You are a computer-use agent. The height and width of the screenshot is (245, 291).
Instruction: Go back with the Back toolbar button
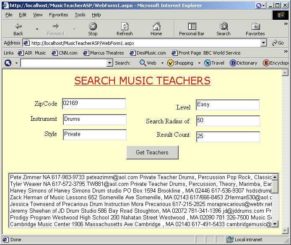(x=18, y=29)
